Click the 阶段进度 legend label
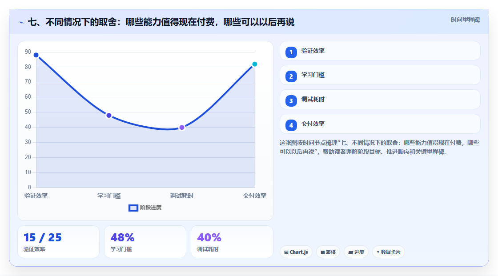Screen dimensions: 498x276 [151, 208]
